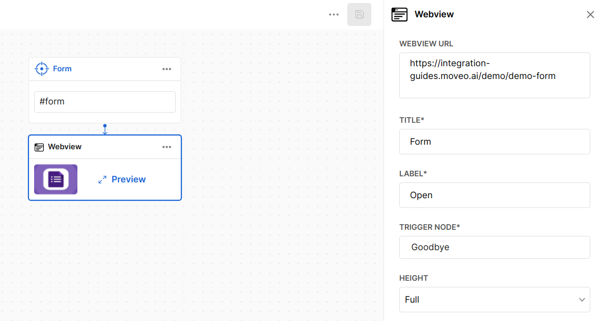Click the Webview icon in panel header
The height and width of the screenshot is (321, 605).
click(399, 14)
